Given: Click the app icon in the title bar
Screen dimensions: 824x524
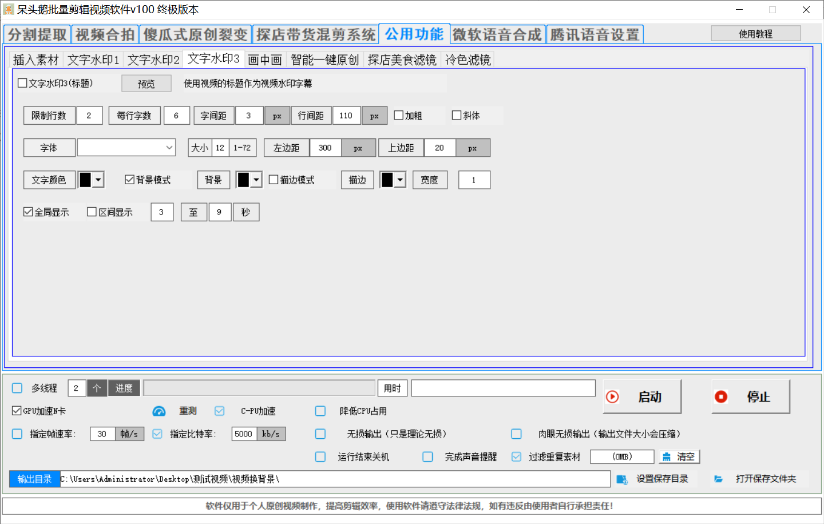Looking at the screenshot, I should pos(9,10).
